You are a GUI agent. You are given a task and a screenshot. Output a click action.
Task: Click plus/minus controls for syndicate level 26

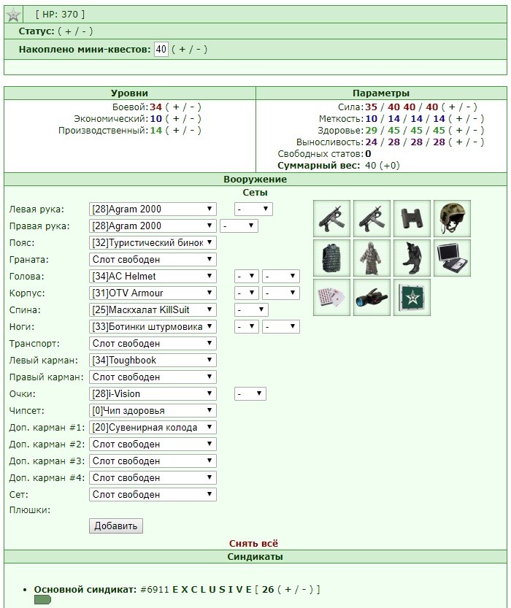(x=295, y=590)
